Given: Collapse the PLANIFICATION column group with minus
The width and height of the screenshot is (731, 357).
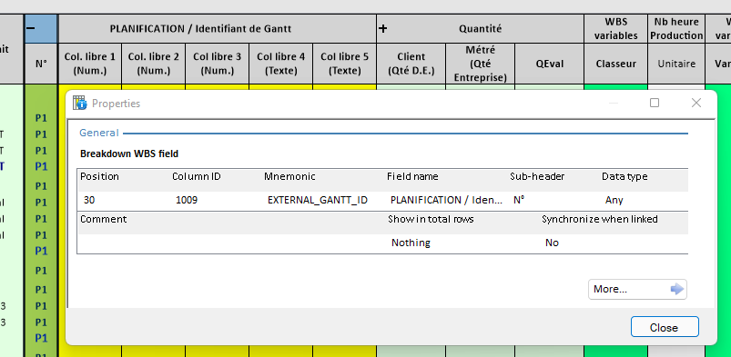Looking at the screenshot, I should click(x=30, y=28).
